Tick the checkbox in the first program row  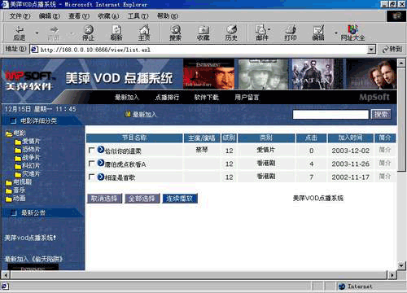point(91,150)
